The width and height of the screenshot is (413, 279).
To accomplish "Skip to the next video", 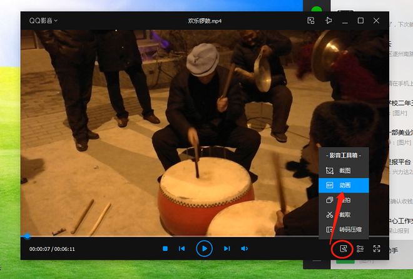I will 227,248.
